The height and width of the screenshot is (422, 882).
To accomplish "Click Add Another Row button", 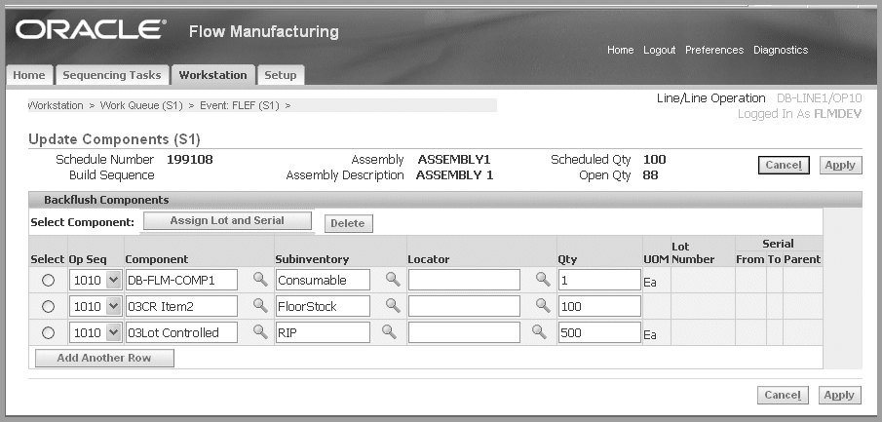I will (104, 358).
